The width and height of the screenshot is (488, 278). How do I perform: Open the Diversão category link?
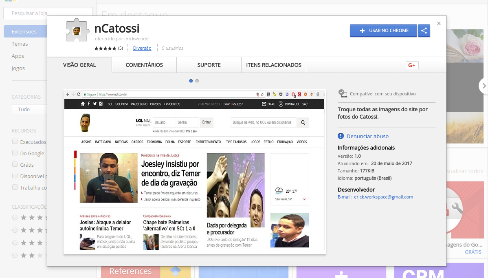coord(142,48)
